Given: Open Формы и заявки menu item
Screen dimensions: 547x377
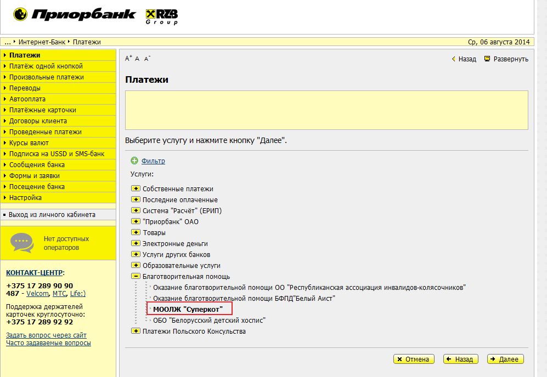Looking at the screenshot, I should (x=58, y=176).
